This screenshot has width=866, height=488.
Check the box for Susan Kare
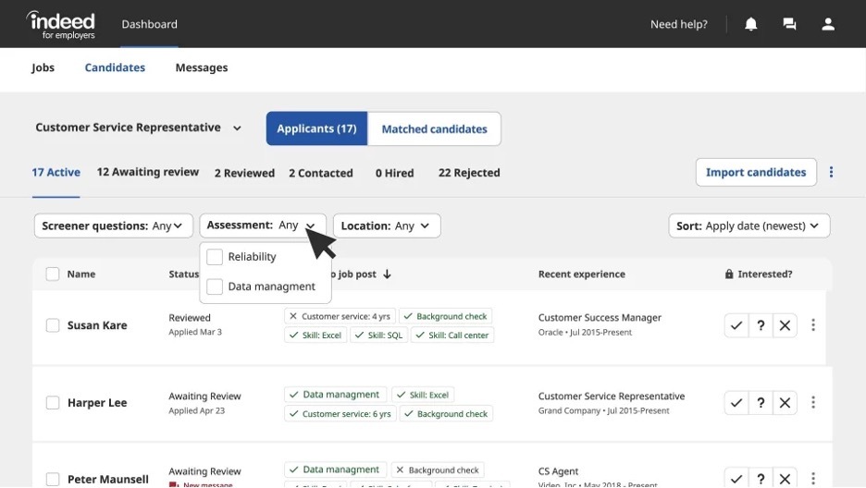[x=53, y=325]
